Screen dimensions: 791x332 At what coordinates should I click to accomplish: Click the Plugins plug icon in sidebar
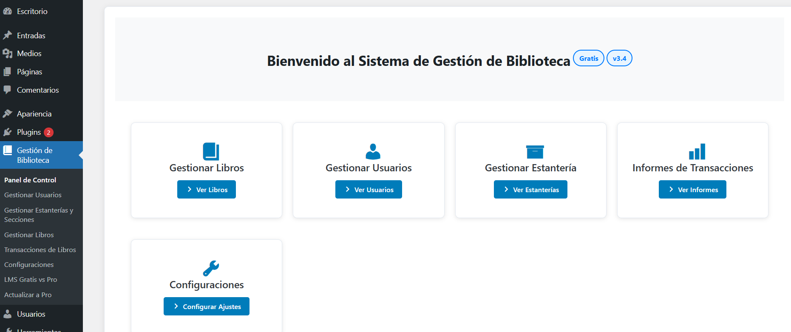click(7, 132)
